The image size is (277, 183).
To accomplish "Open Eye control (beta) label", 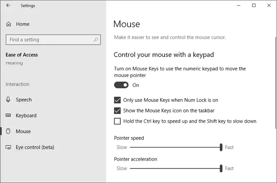I will [35, 147].
